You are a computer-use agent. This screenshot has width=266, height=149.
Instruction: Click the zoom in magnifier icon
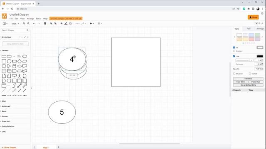(24, 24)
